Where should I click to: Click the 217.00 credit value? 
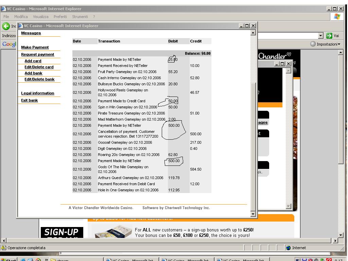195,142
